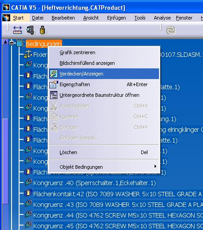Select the Bedingungen tree label

(x=44, y=44)
